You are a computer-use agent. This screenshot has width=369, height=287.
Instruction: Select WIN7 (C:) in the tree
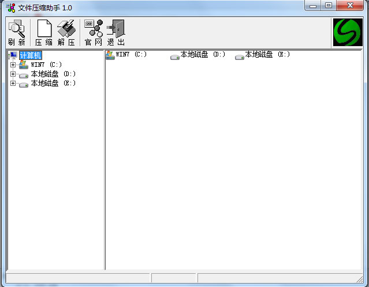[x=46, y=65]
